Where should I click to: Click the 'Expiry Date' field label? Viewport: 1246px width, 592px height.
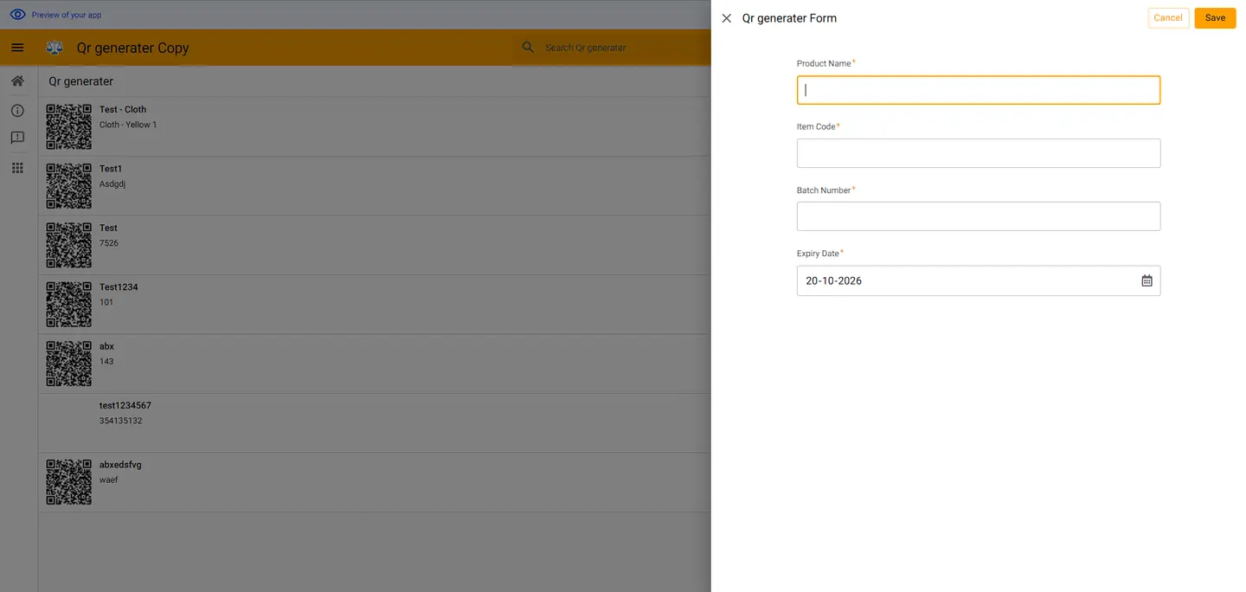coord(818,254)
